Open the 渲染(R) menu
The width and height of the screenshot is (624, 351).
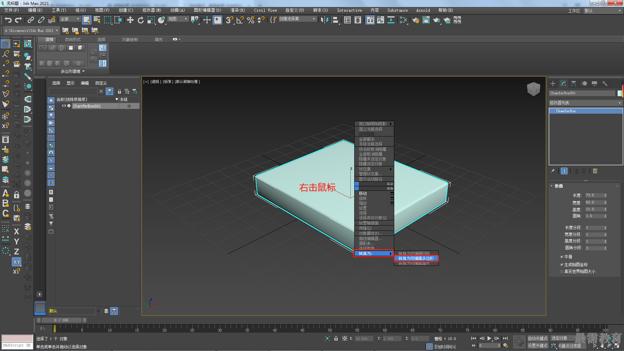point(238,10)
